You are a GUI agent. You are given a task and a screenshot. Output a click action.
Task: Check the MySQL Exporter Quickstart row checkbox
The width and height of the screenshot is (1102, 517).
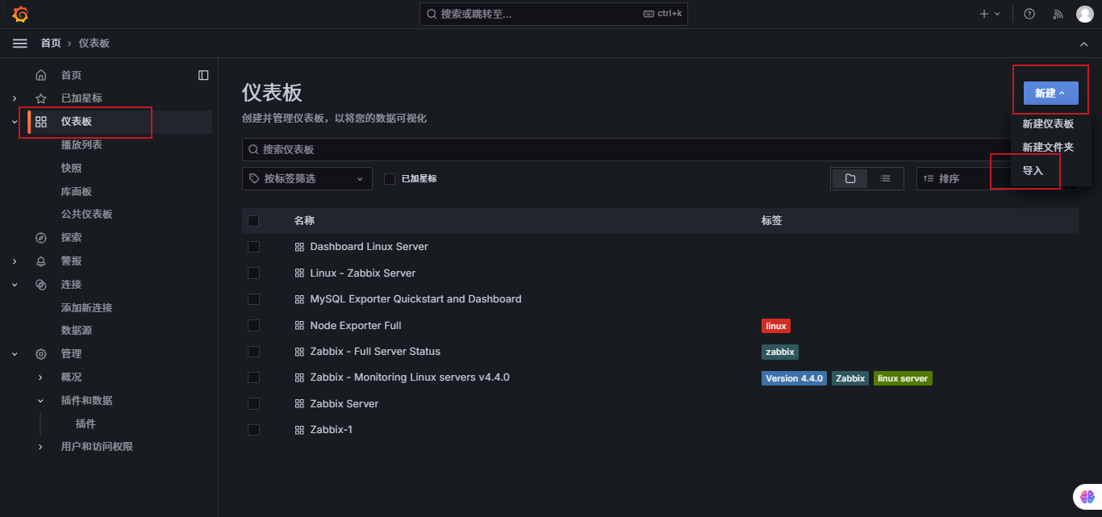point(253,299)
